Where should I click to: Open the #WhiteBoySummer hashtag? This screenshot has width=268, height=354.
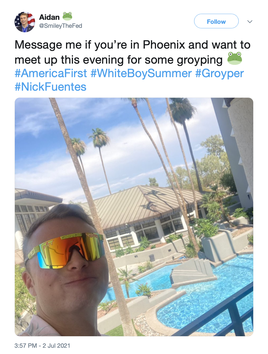[141, 73]
